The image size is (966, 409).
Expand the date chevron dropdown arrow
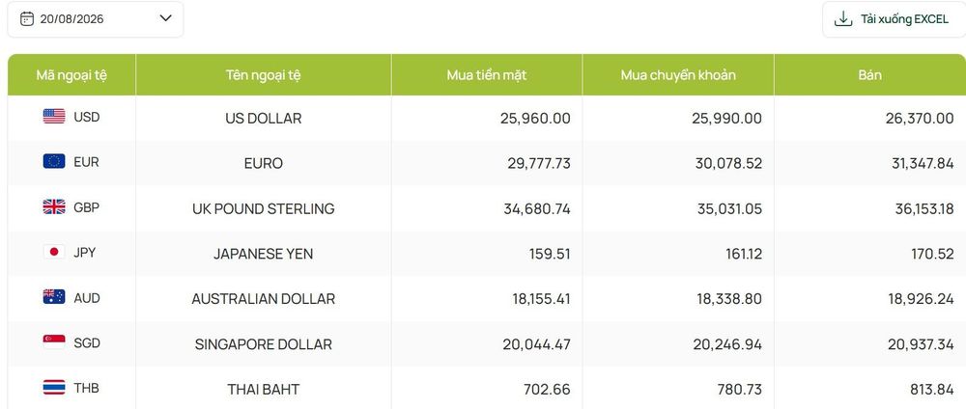coord(166,18)
